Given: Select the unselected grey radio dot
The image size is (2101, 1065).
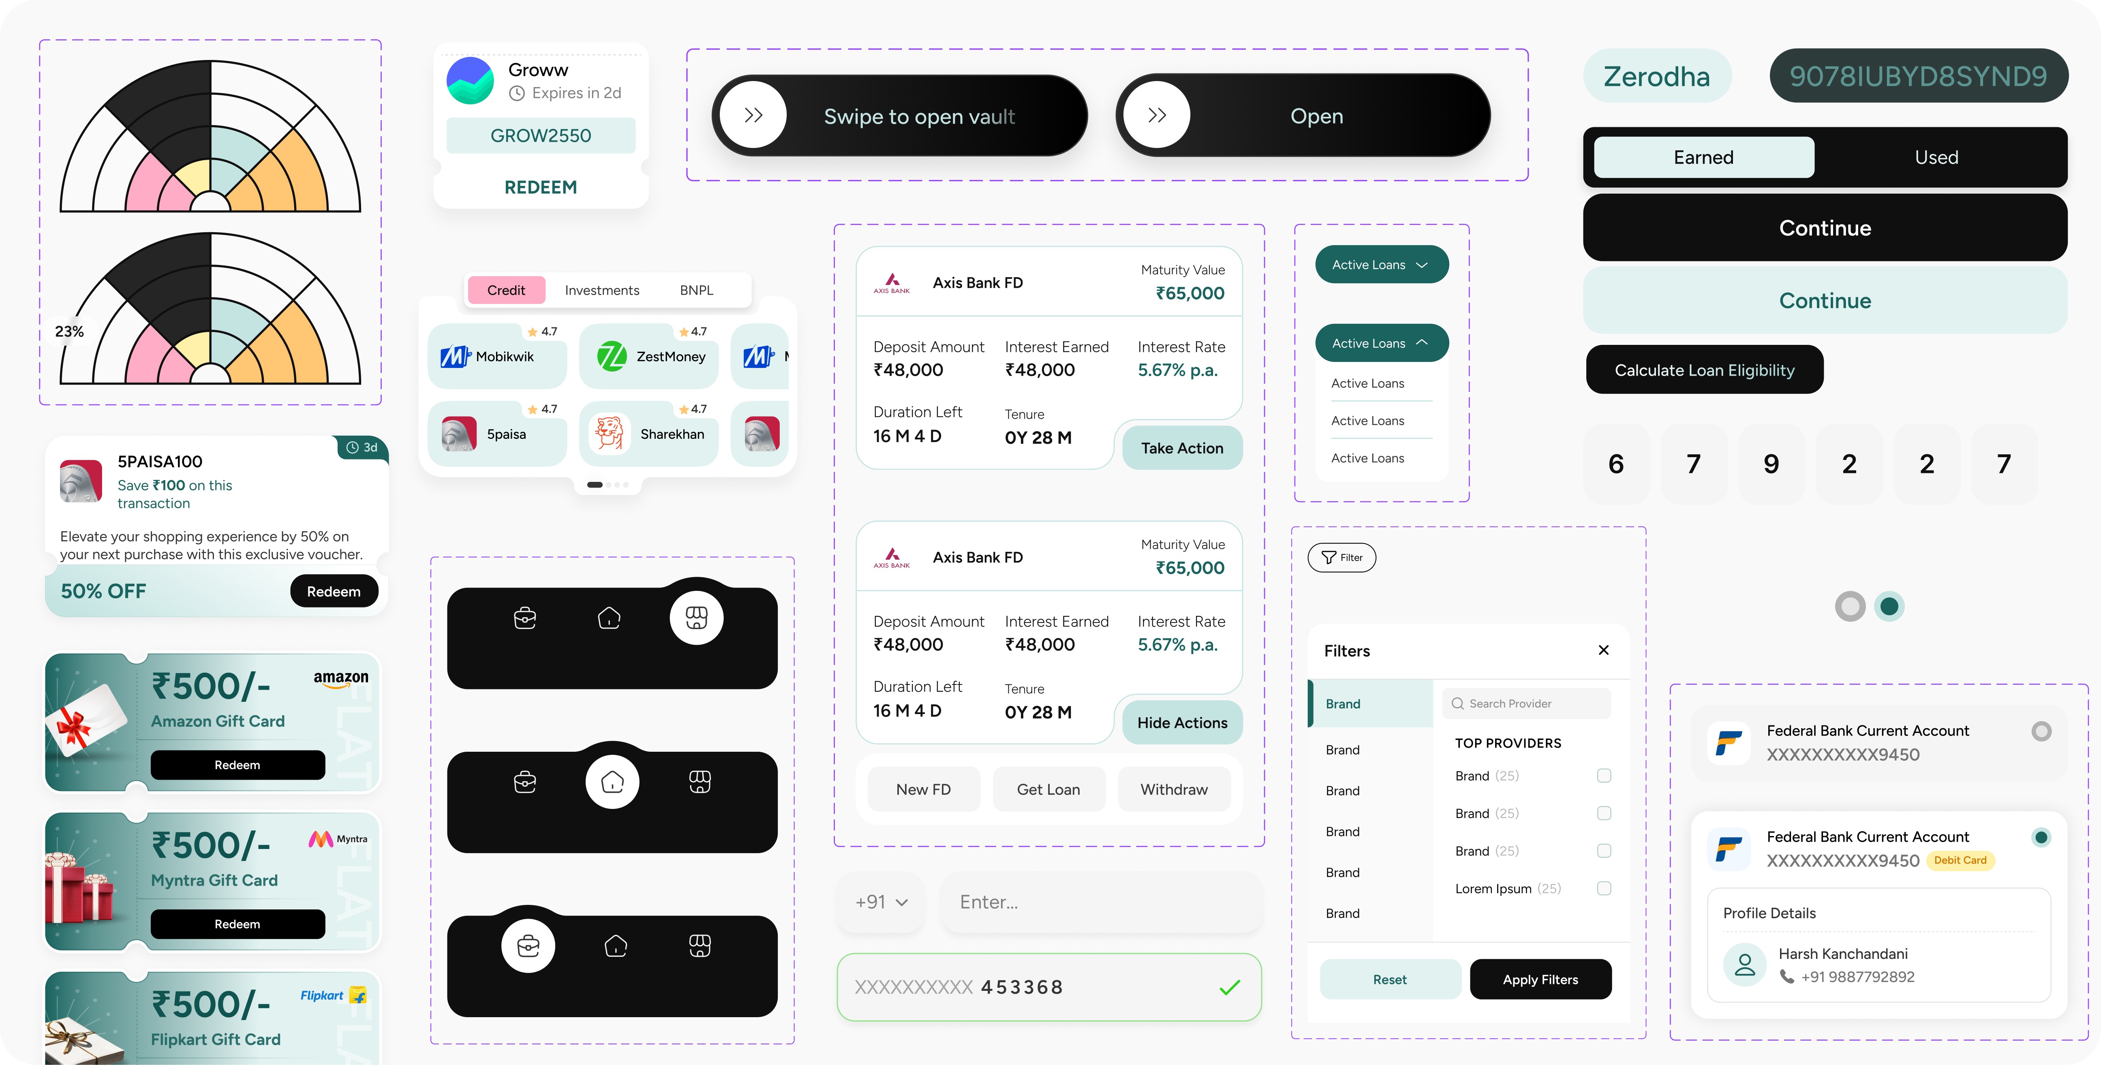Looking at the screenshot, I should coord(1850,606).
